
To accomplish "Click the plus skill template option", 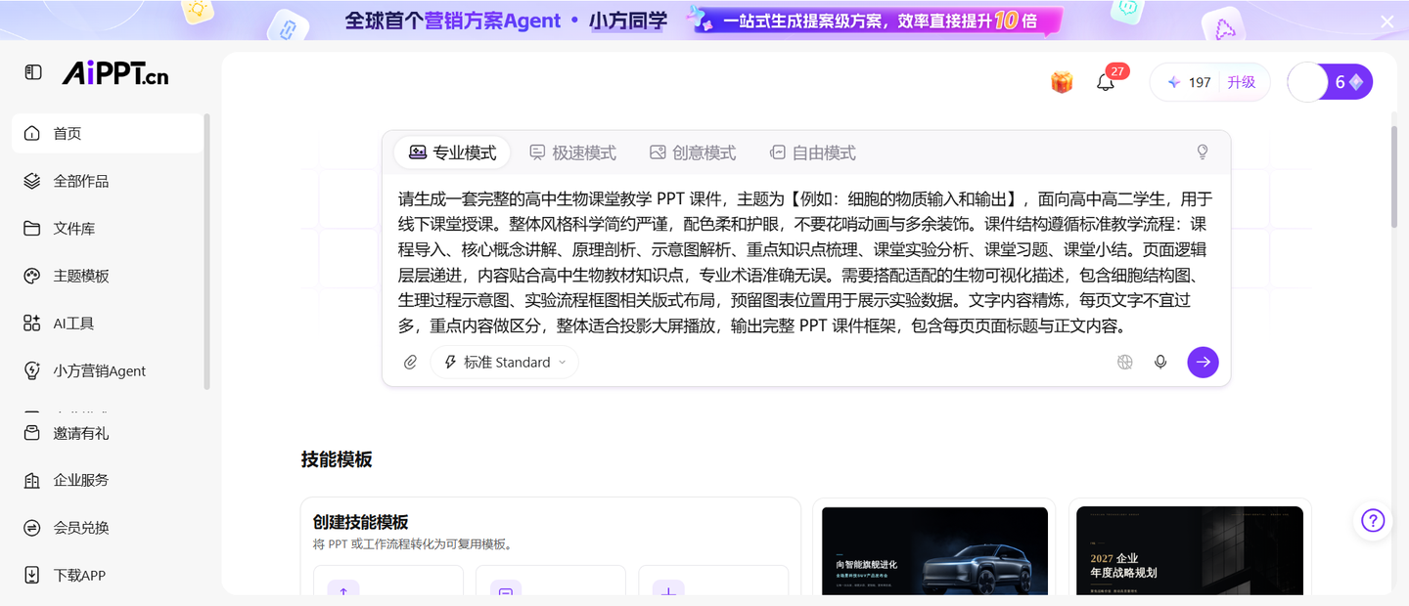I will [713, 581].
